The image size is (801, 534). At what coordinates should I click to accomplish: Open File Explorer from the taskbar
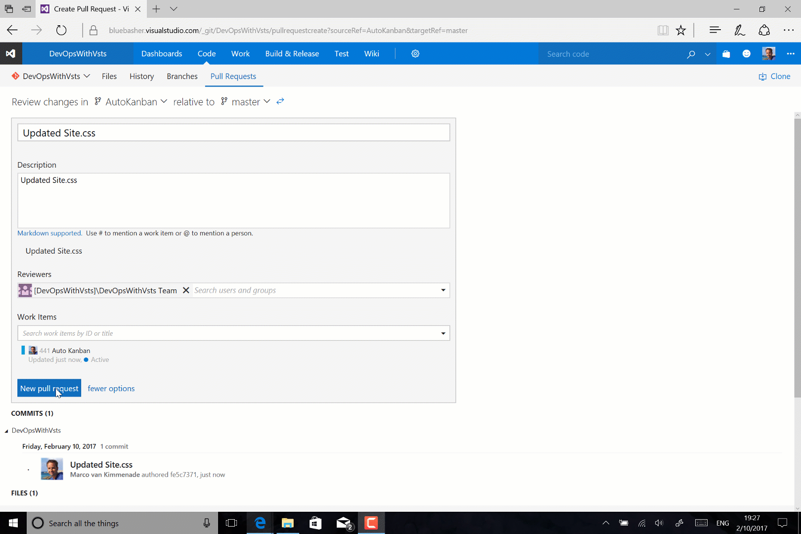pyautogui.click(x=288, y=523)
